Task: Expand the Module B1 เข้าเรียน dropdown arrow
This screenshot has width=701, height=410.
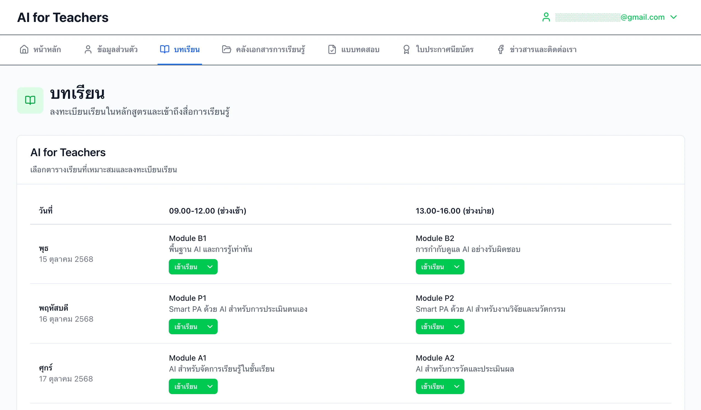Action: pyautogui.click(x=210, y=267)
